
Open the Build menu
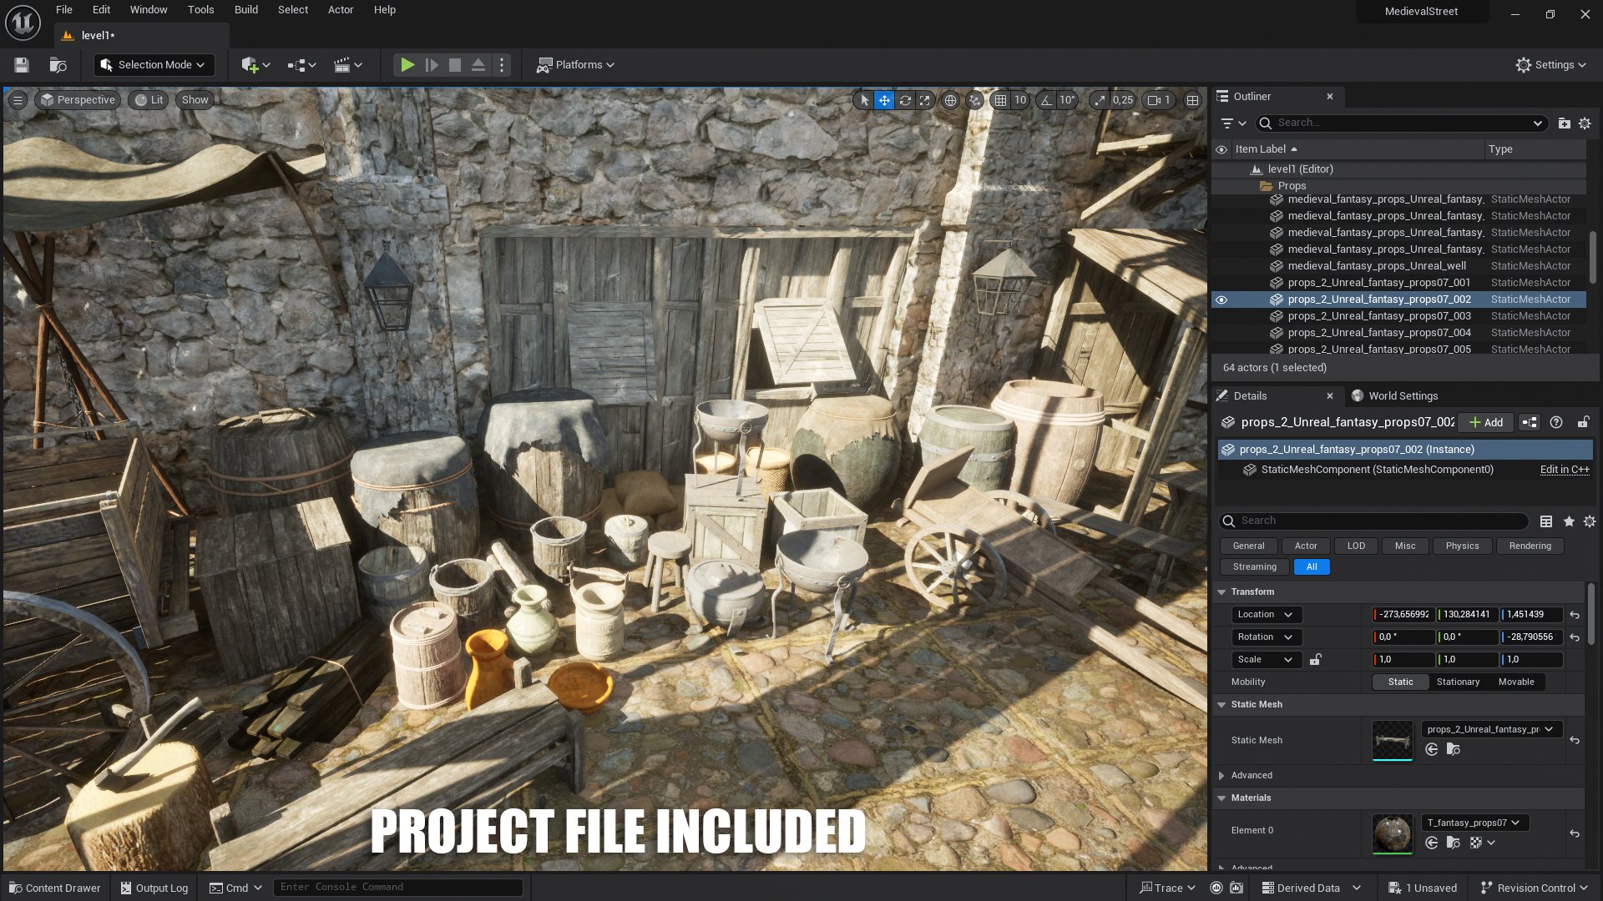(246, 10)
